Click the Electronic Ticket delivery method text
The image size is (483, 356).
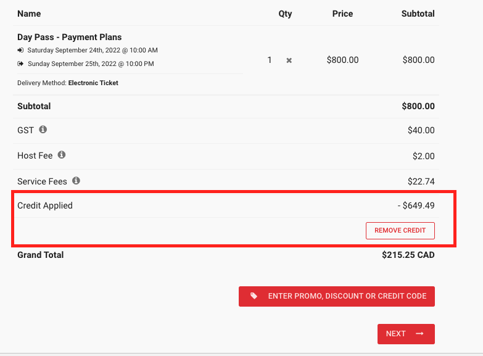pyautogui.click(x=93, y=83)
